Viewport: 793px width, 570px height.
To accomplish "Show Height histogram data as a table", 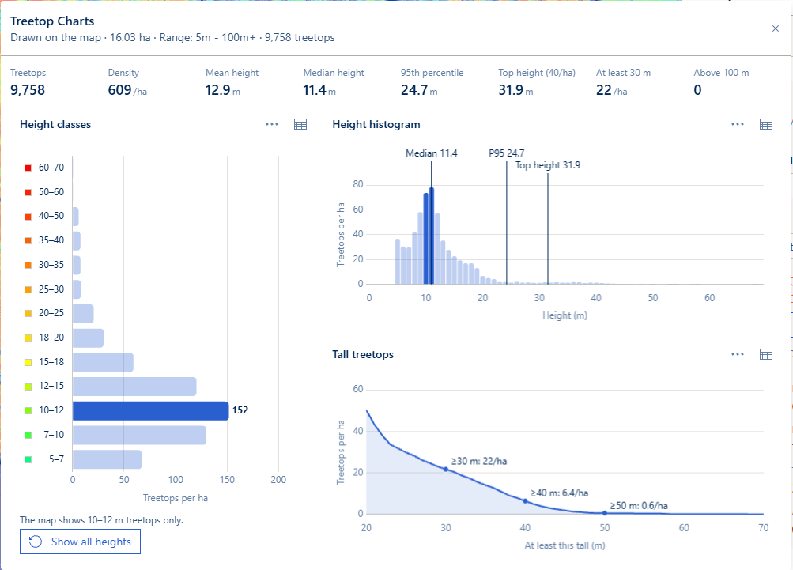I will point(766,124).
